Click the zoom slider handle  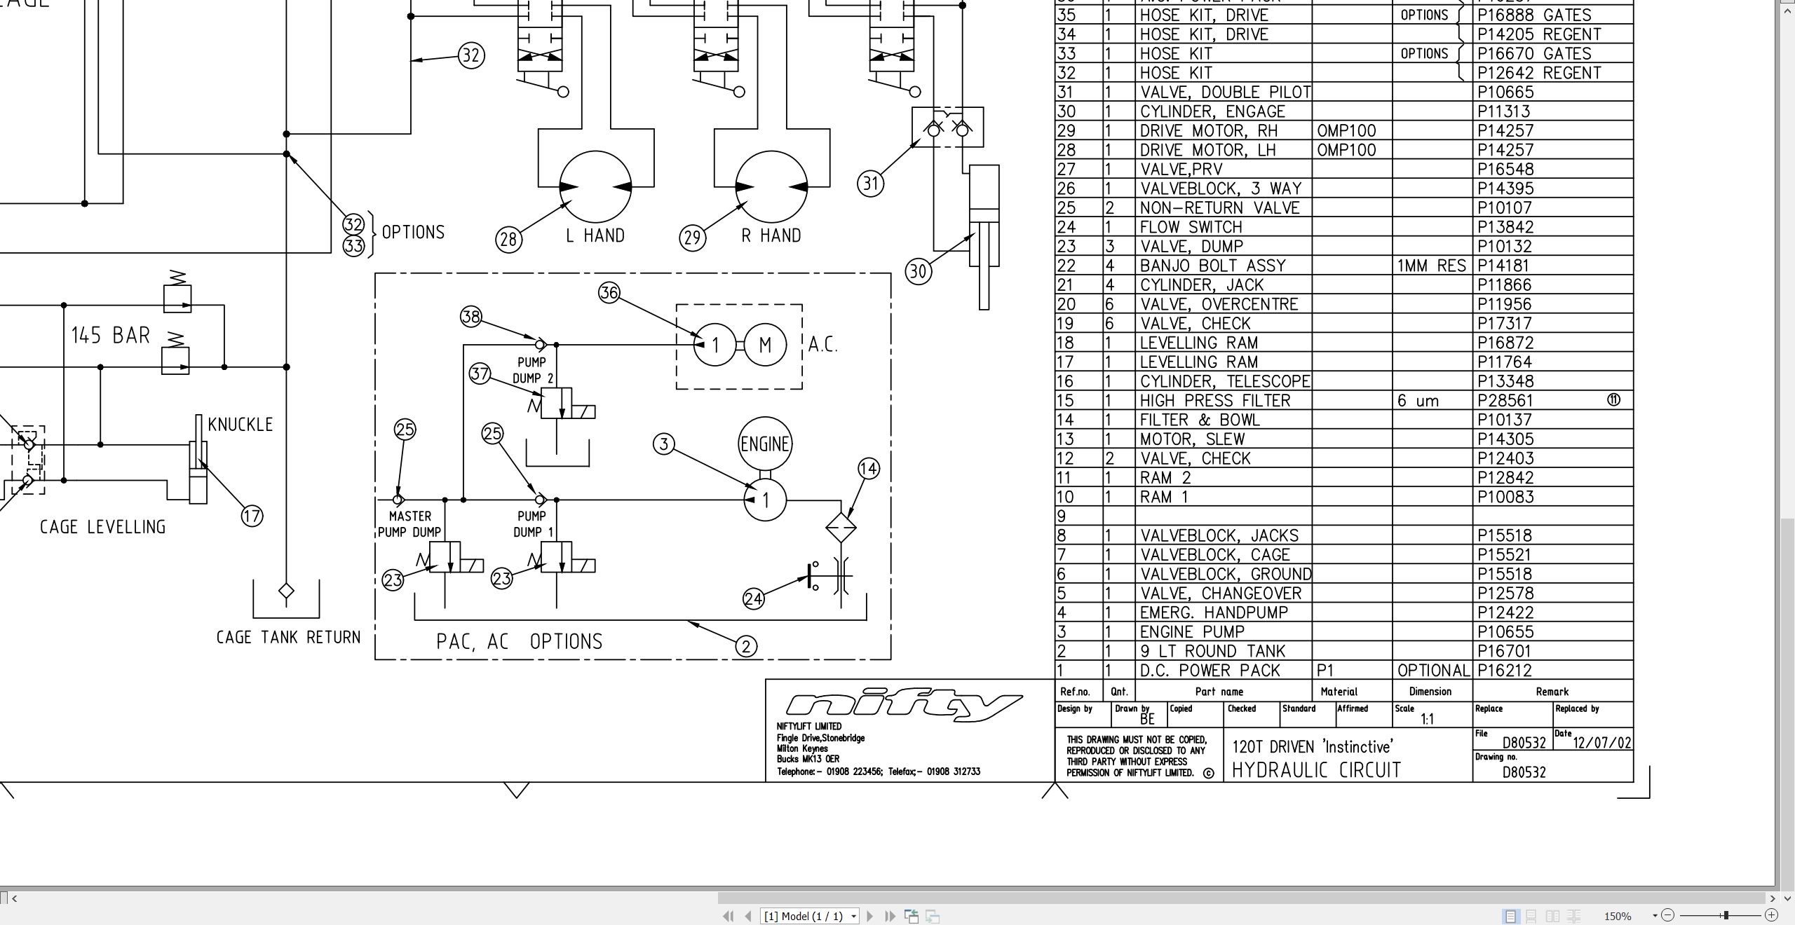[x=1726, y=915]
